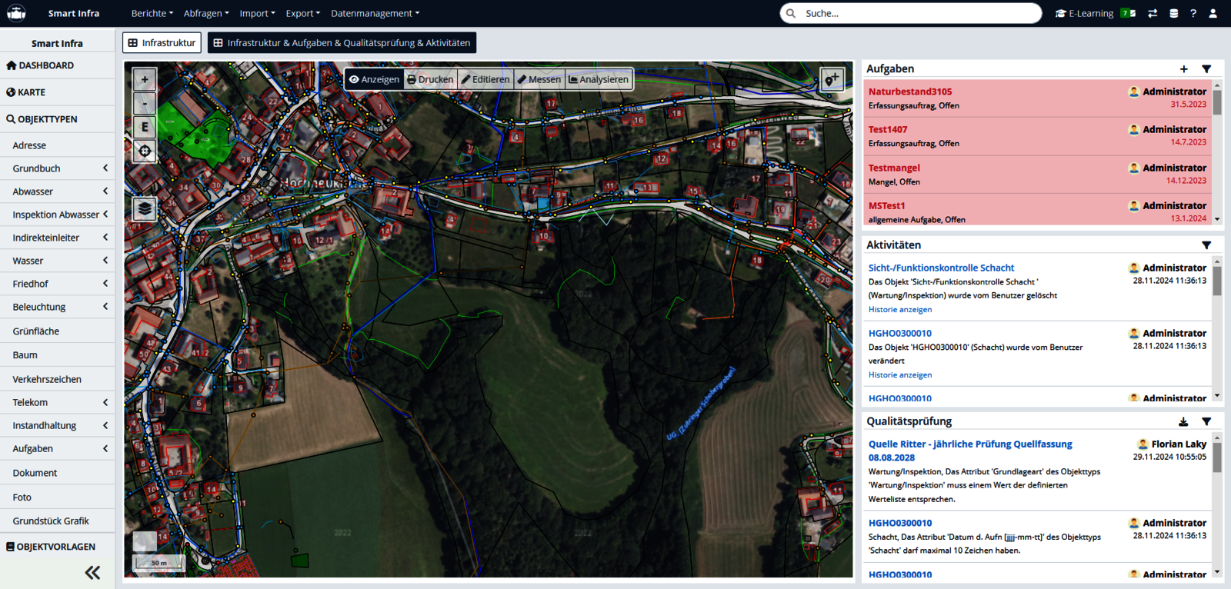The width and height of the screenshot is (1231, 589).
Task: Center map with the crosshair button
Action: click(145, 151)
